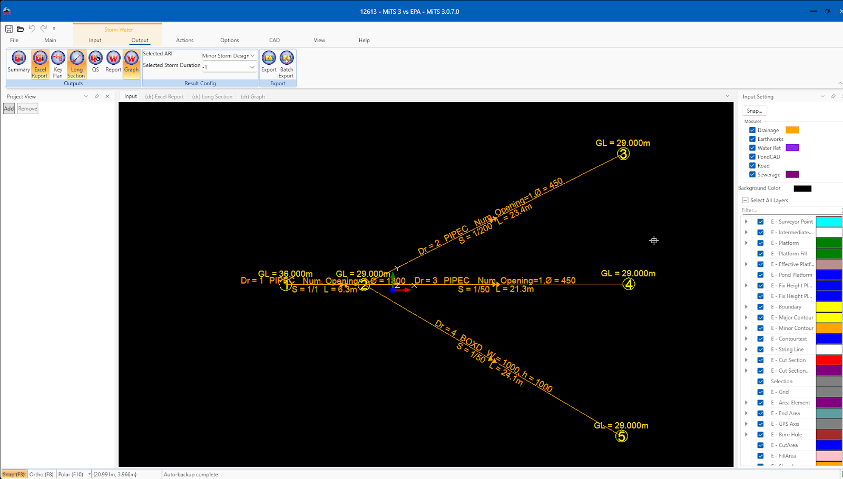Open the File menu
The width and height of the screenshot is (843, 479).
(14, 40)
